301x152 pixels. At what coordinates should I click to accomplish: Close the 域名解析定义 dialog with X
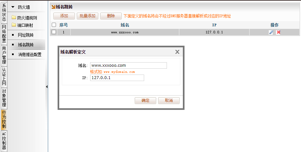177,52
